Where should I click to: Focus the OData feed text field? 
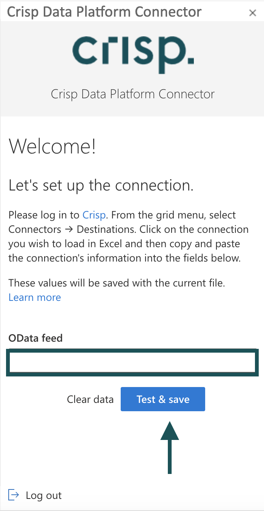[132, 363]
